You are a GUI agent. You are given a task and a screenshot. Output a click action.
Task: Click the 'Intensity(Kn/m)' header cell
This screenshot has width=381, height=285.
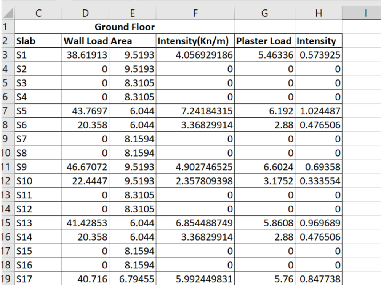(195, 41)
